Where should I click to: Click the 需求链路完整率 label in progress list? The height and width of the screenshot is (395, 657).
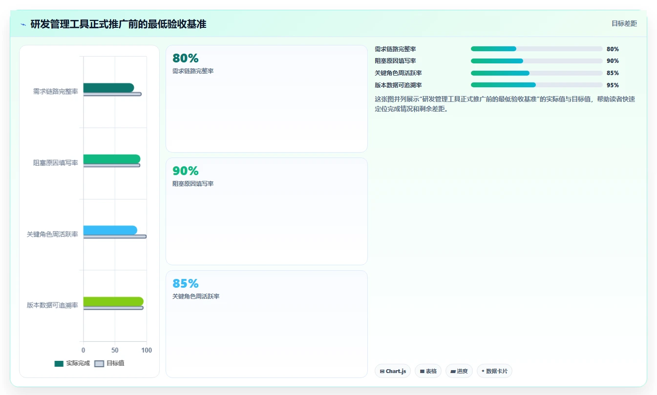(395, 49)
